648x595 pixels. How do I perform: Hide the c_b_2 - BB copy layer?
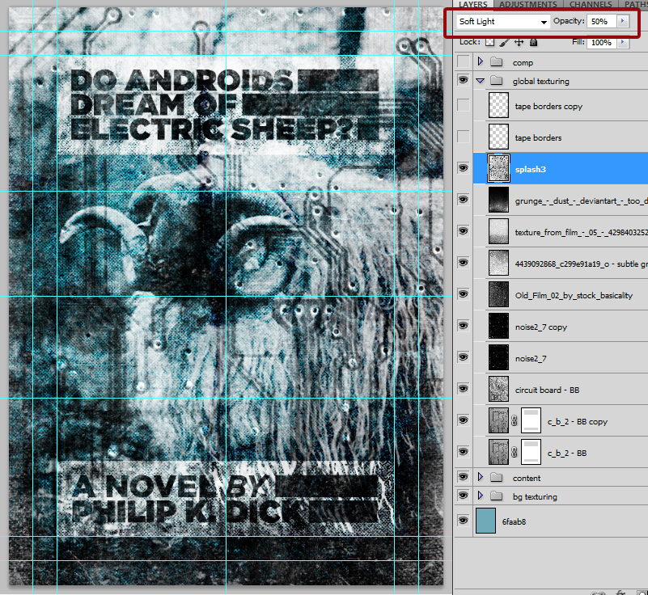464,420
